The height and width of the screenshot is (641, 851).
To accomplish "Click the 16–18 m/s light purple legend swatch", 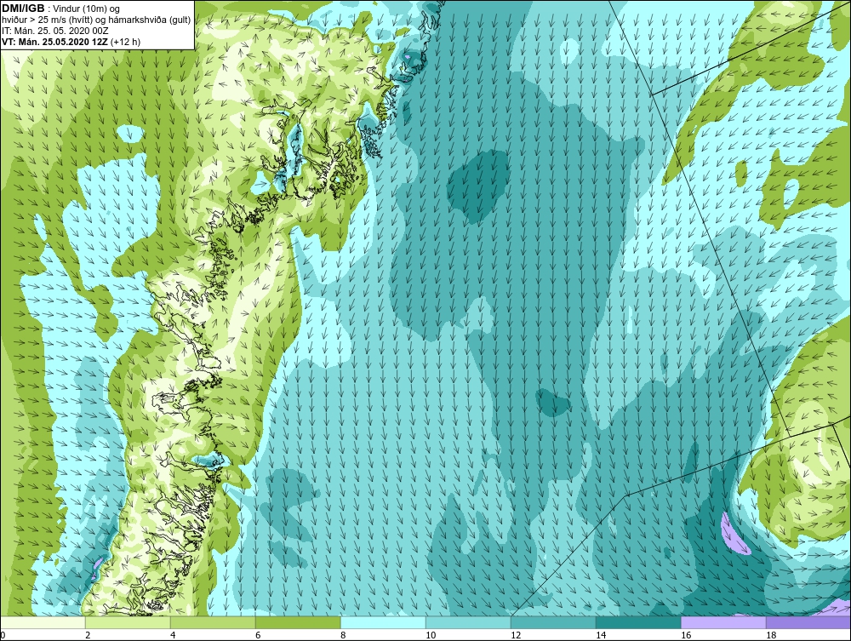I will (x=723, y=622).
